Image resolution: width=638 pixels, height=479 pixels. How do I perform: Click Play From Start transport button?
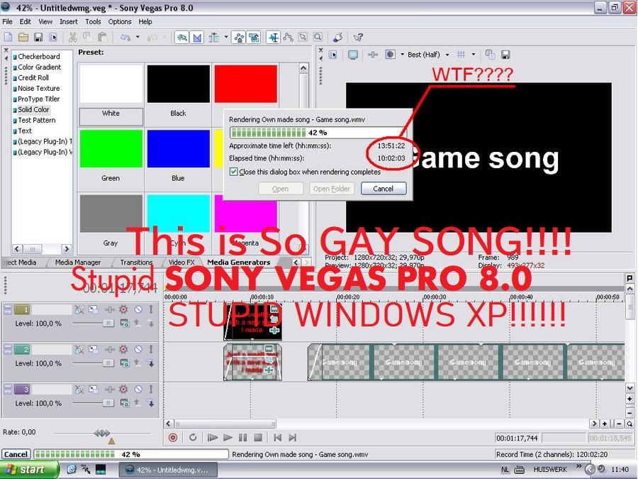coord(212,437)
